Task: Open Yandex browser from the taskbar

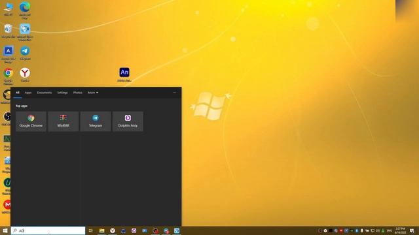Action: (113, 230)
